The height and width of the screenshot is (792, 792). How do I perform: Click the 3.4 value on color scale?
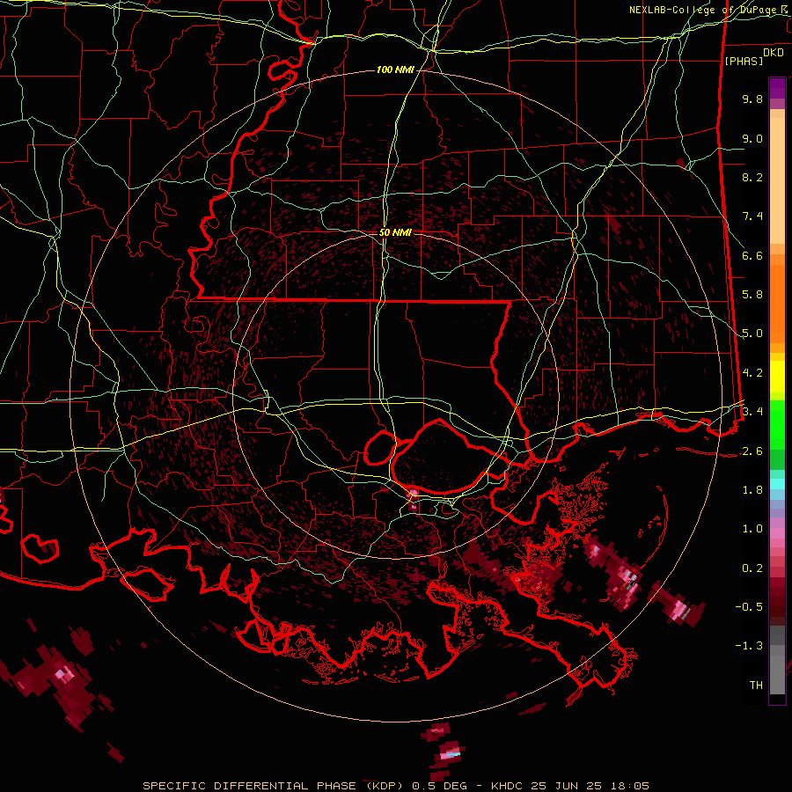pos(752,412)
